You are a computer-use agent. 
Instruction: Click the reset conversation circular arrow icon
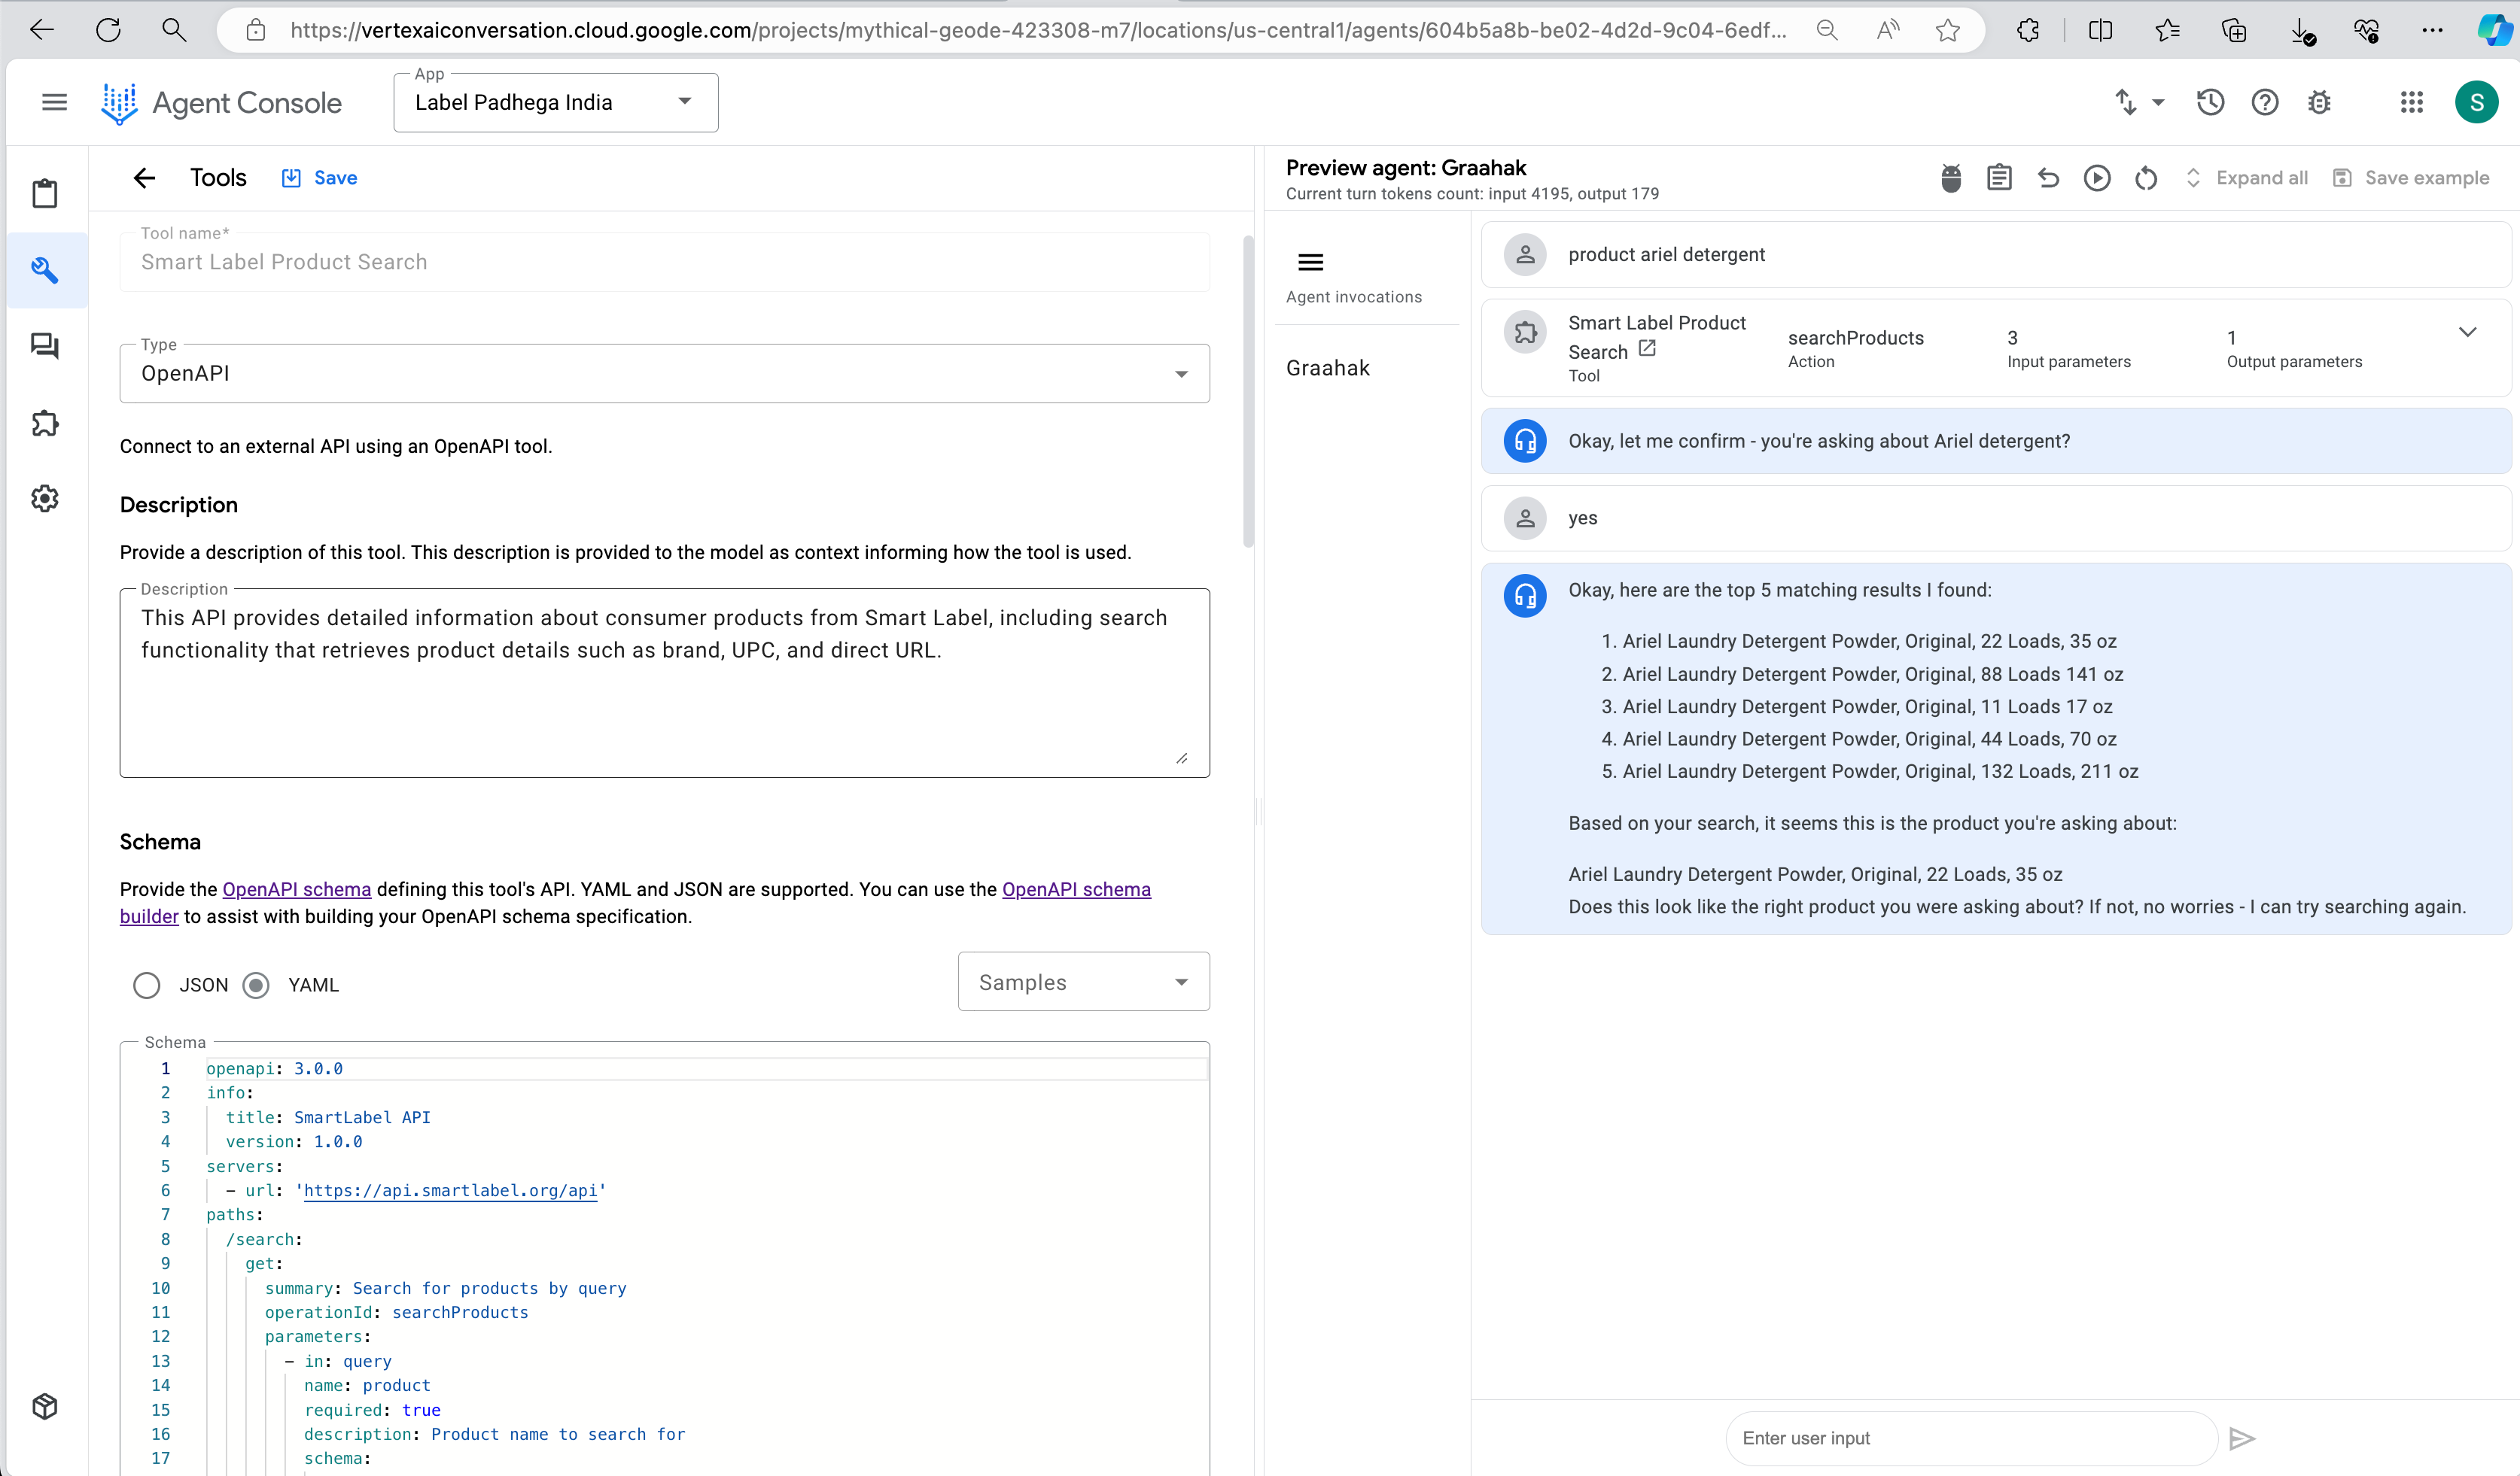pyautogui.click(x=2145, y=178)
